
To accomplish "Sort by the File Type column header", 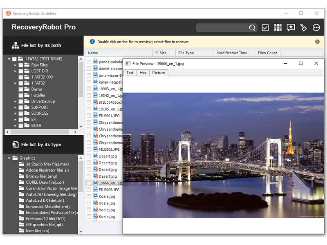I will [186, 53].
